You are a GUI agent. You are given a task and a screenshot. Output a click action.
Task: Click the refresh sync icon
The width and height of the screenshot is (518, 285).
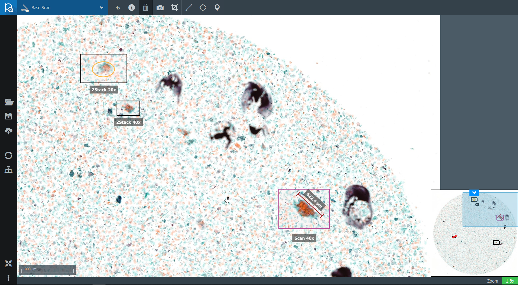pyautogui.click(x=9, y=155)
